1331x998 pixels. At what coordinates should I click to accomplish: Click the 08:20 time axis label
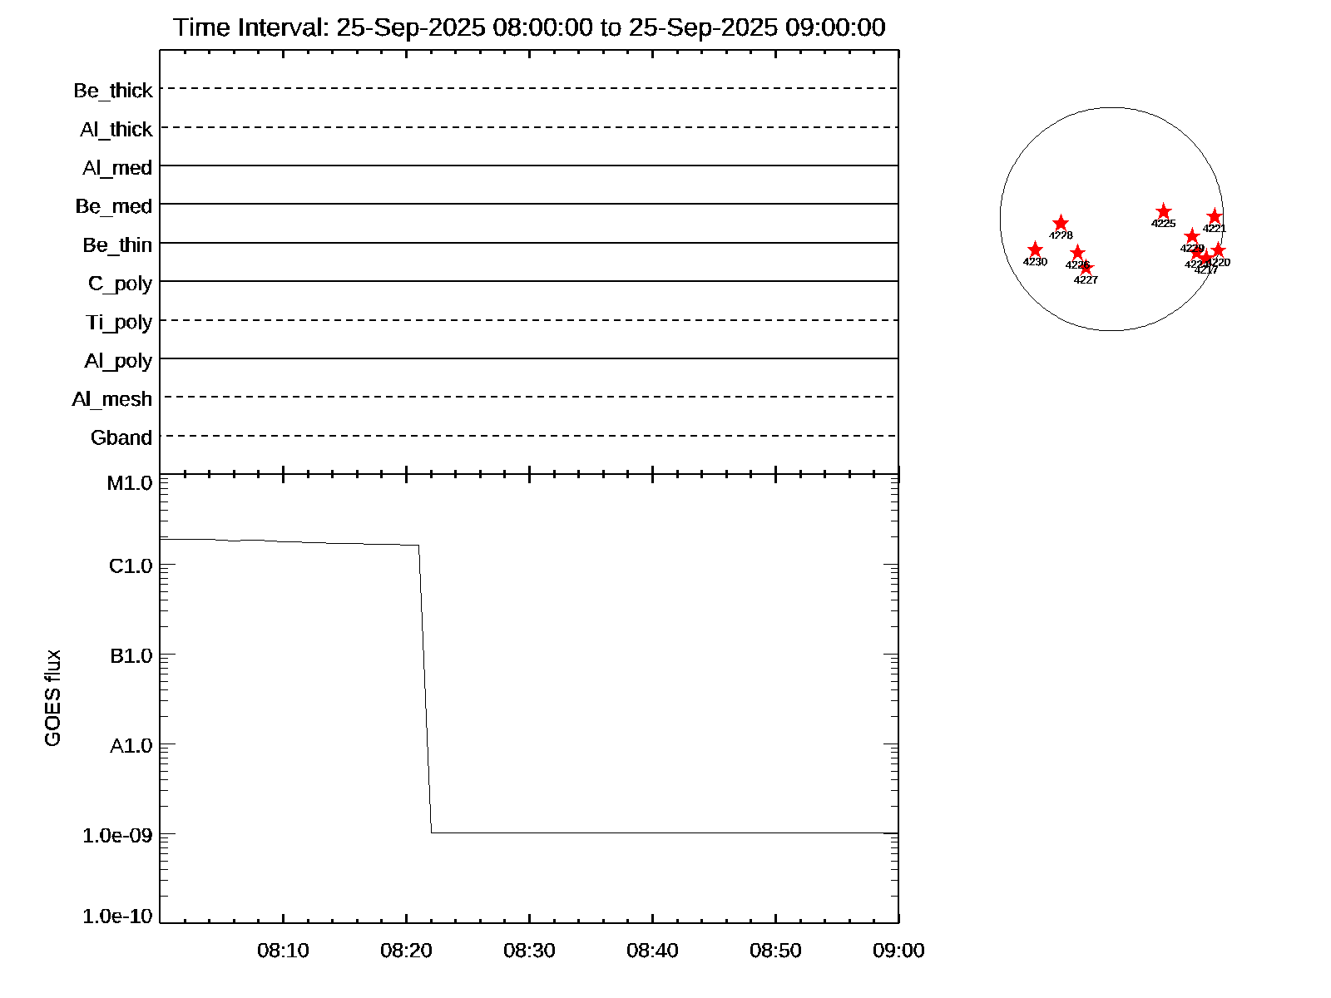click(x=406, y=951)
